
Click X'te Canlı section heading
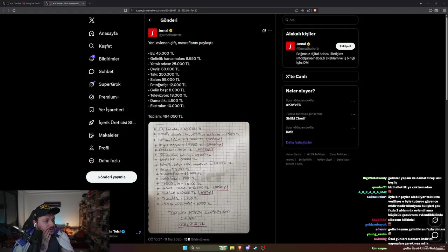pyautogui.click(x=296, y=76)
